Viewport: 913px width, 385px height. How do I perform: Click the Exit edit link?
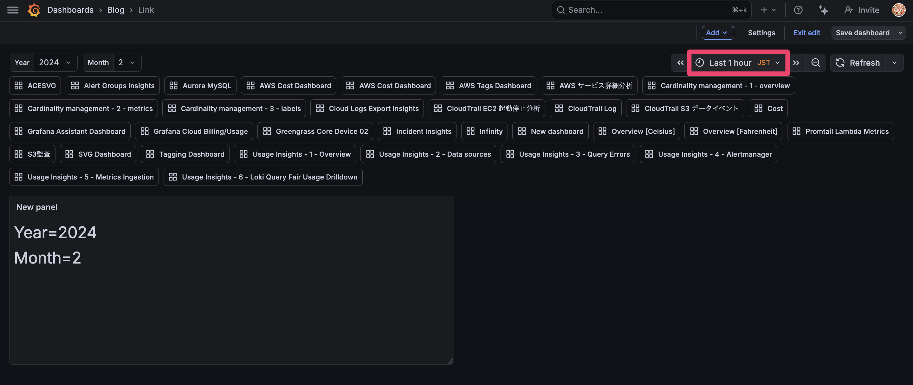click(x=806, y=33)
